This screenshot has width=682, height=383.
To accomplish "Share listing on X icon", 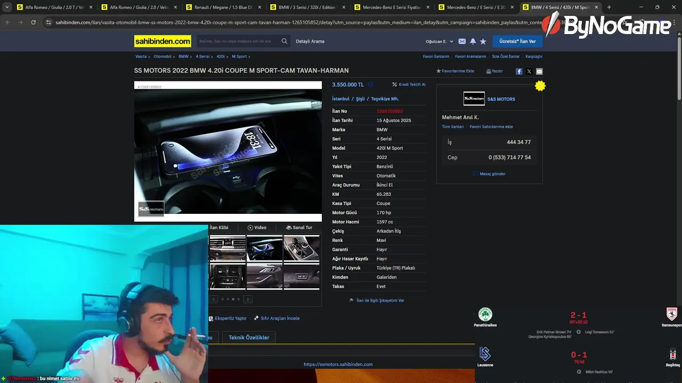I will 529,71.
